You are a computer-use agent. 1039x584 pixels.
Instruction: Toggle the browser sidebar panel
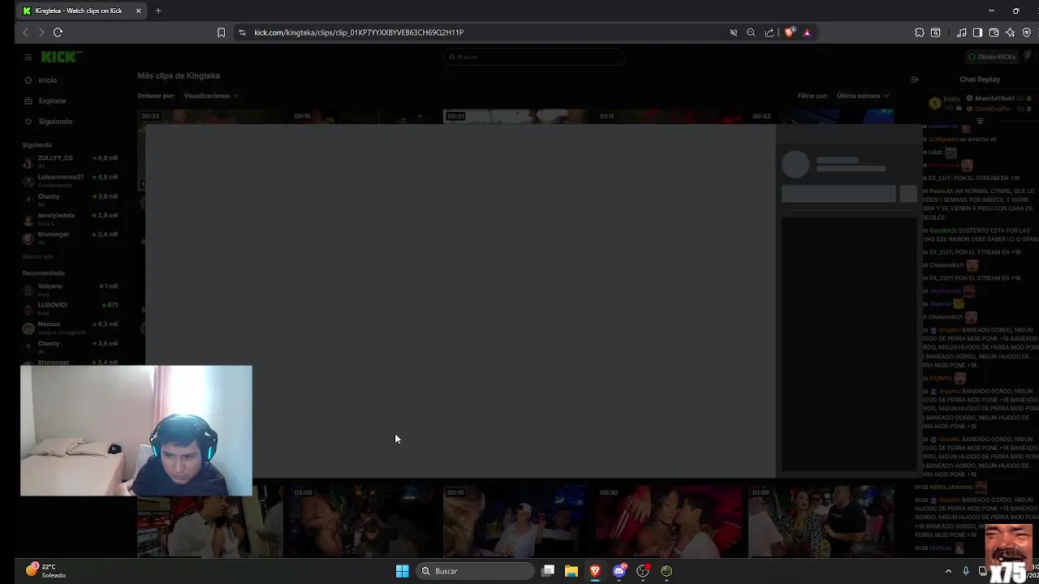(977, 32)
